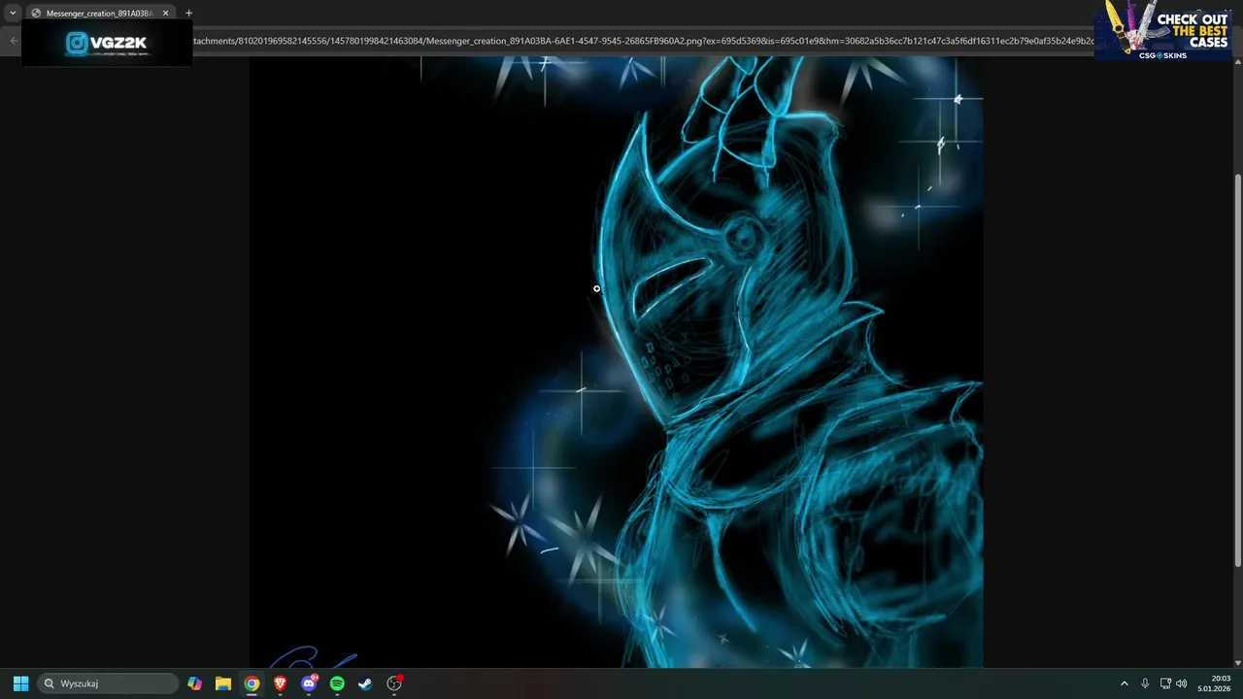Open the Copilot taskbar icon
The image size is (1243, 699).
pos(195,683)
